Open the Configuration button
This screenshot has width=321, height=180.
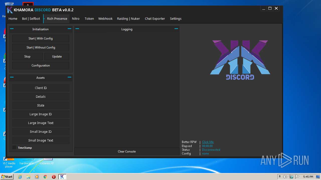pyautogui.click(x=41, y=65)
